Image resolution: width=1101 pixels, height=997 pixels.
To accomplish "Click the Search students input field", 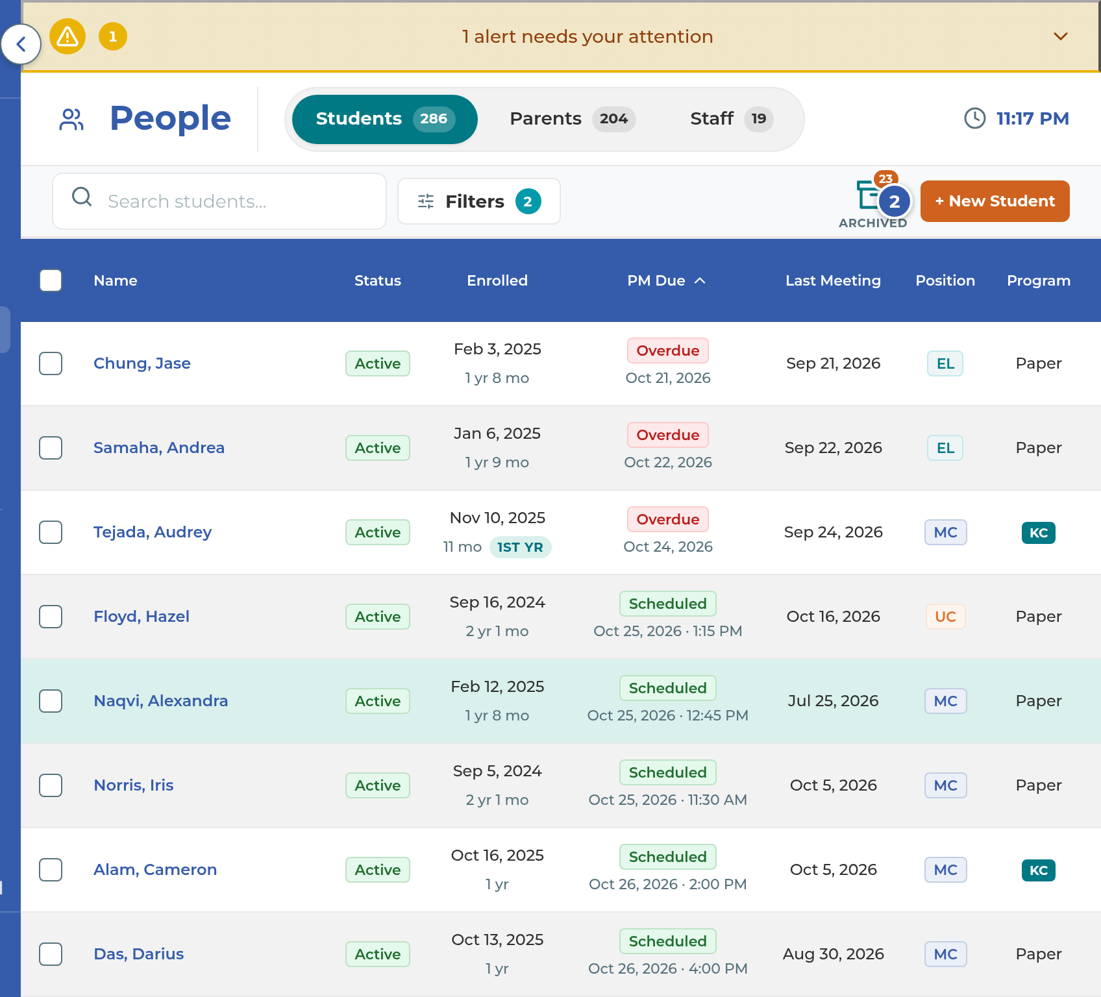I will pyautogui.click(x=219, y=201).
